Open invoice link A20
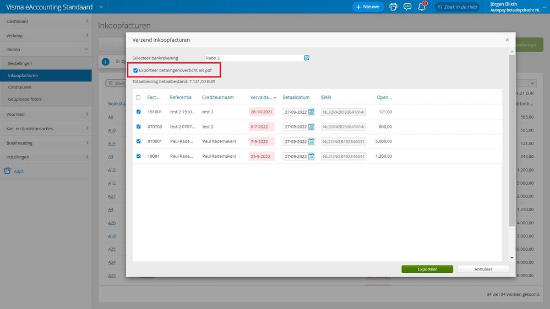 coord(112,223)
